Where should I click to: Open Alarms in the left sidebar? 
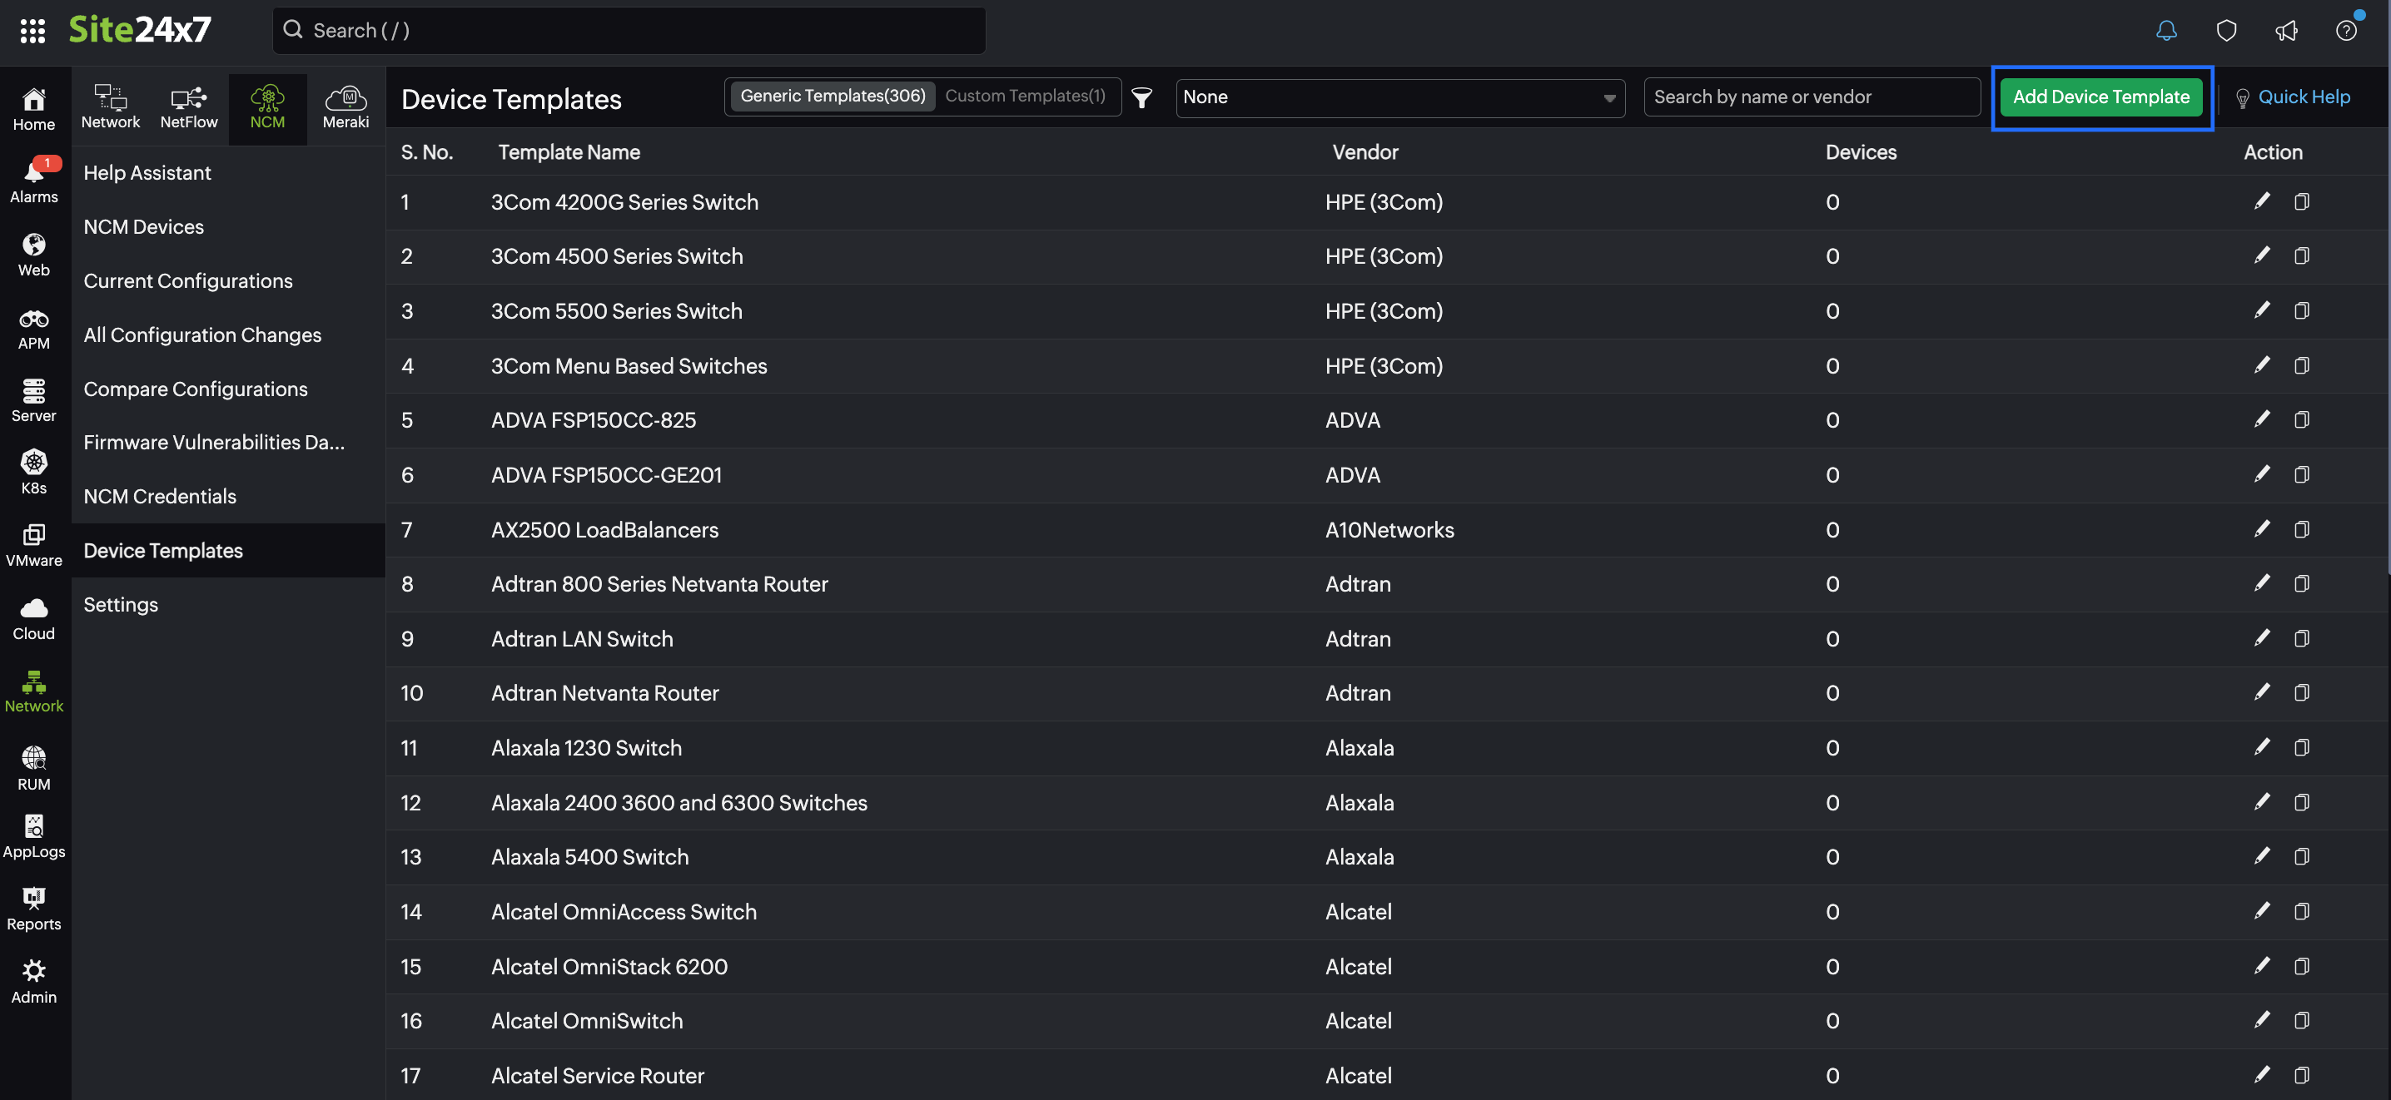point(34,180)
